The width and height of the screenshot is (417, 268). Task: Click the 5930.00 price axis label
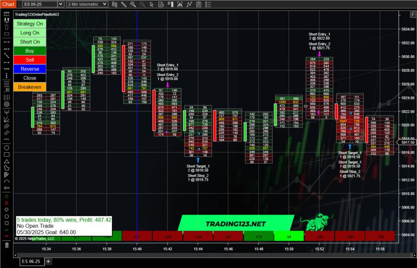pos(408,57)
